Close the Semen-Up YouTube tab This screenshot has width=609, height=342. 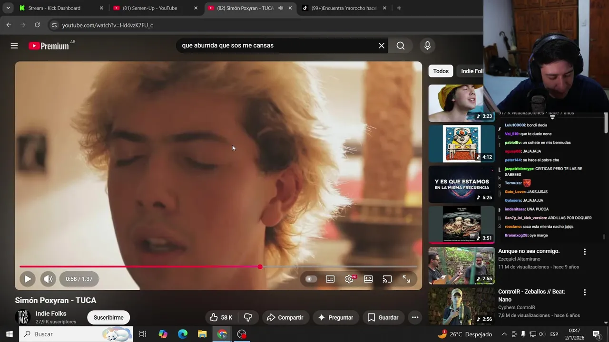196,8
